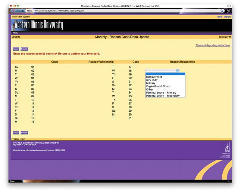This screenshot has width=241, height=192.
Task: Focus the browser URL address field
Action: [x=122, y=11]
